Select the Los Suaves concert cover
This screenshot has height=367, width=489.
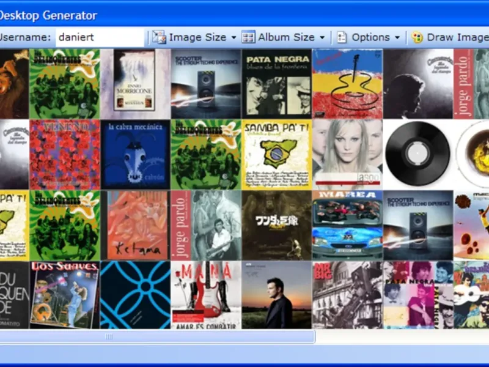pos(65,295)
